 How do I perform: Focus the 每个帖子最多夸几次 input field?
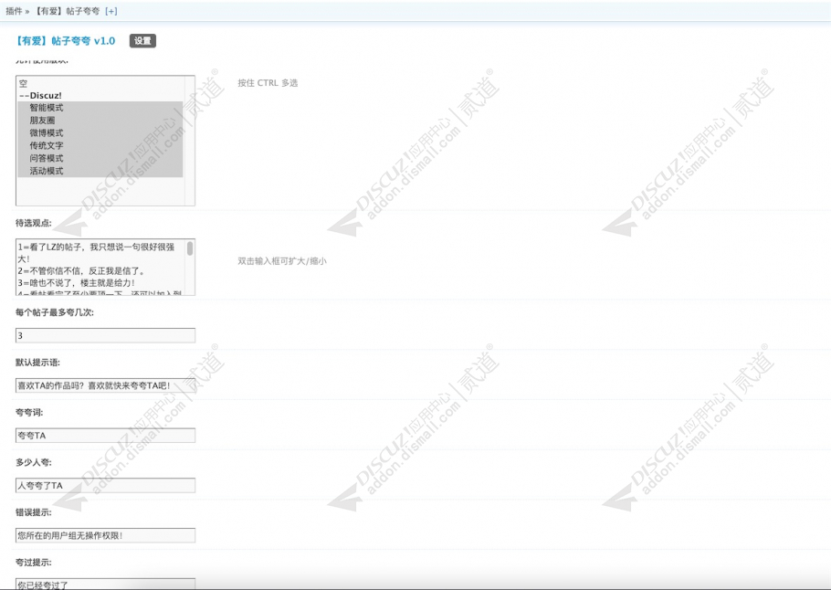[x=105, y=335]
